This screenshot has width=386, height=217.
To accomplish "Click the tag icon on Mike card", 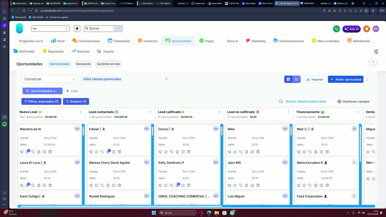I will point(241,152).
